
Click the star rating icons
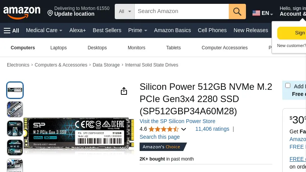(163, 129)
